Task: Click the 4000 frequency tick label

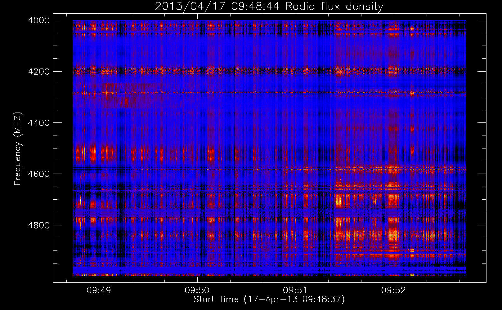Action: [39, 20]
